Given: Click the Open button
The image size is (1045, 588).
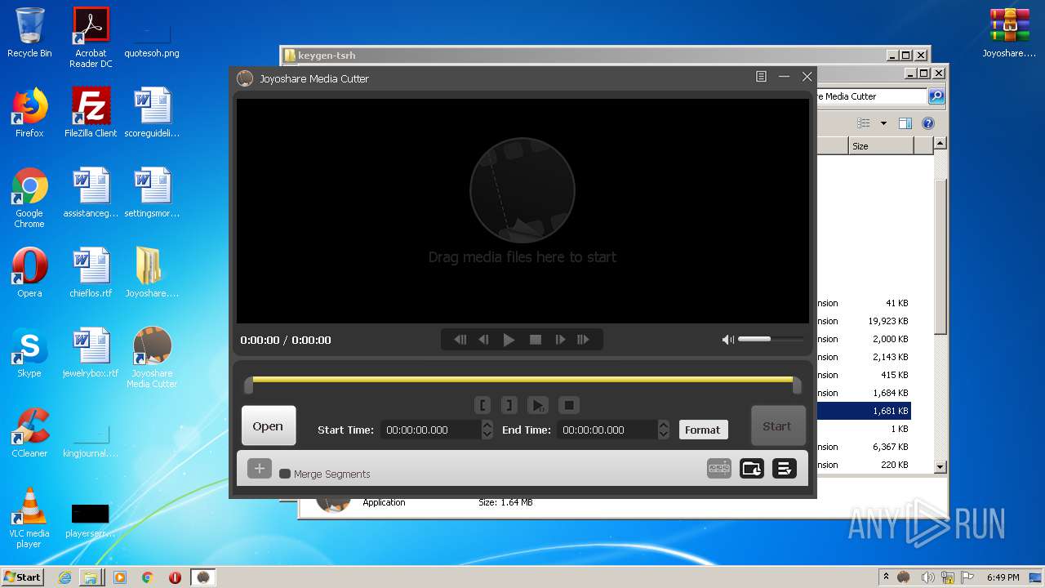Looking at the screenshot, I should [268, 425].
